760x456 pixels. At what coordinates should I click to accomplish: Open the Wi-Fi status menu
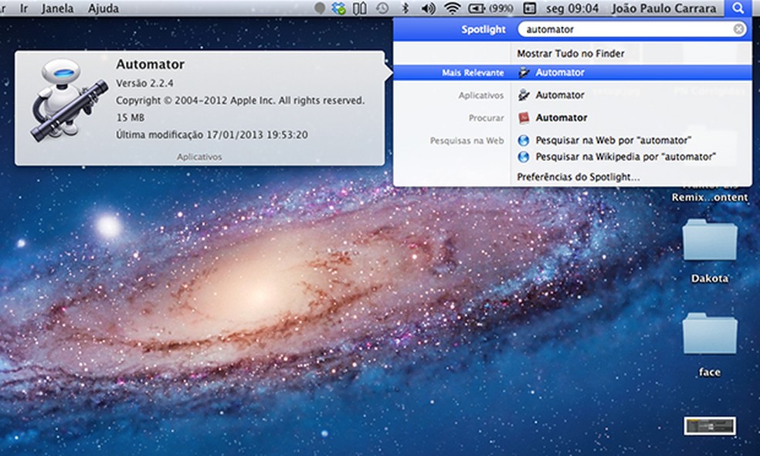pos(451,9)
